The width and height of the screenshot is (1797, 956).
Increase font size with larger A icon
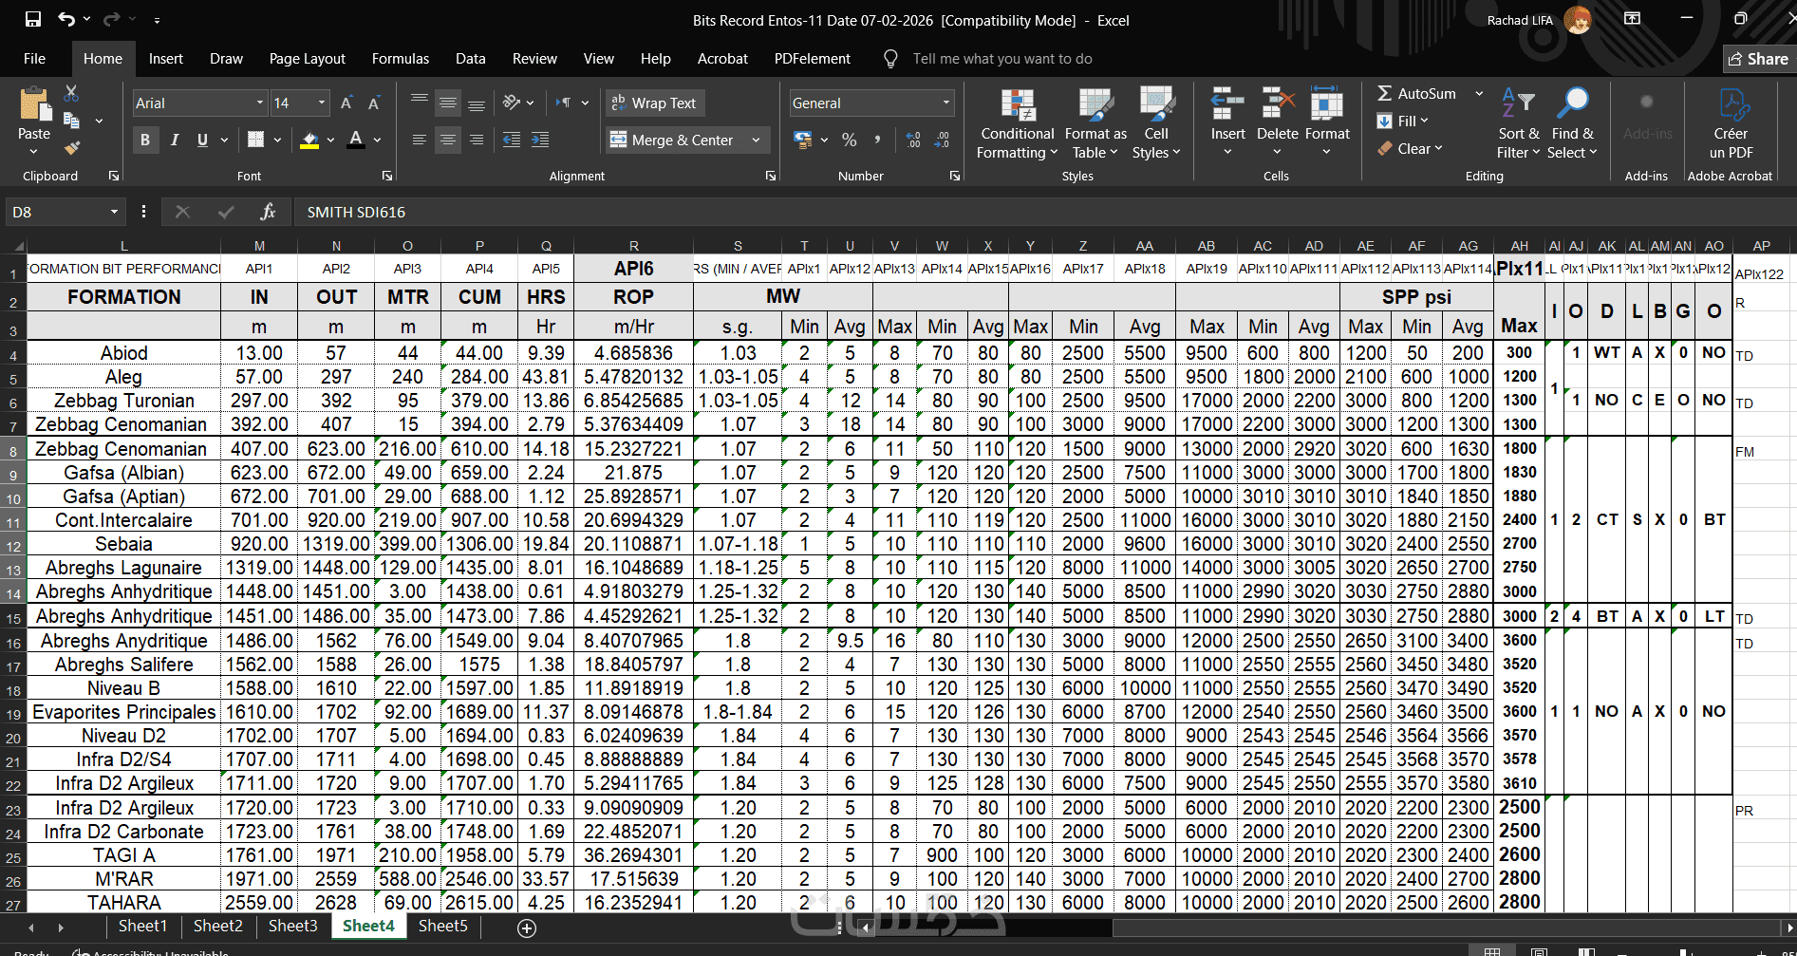(346, 103)
